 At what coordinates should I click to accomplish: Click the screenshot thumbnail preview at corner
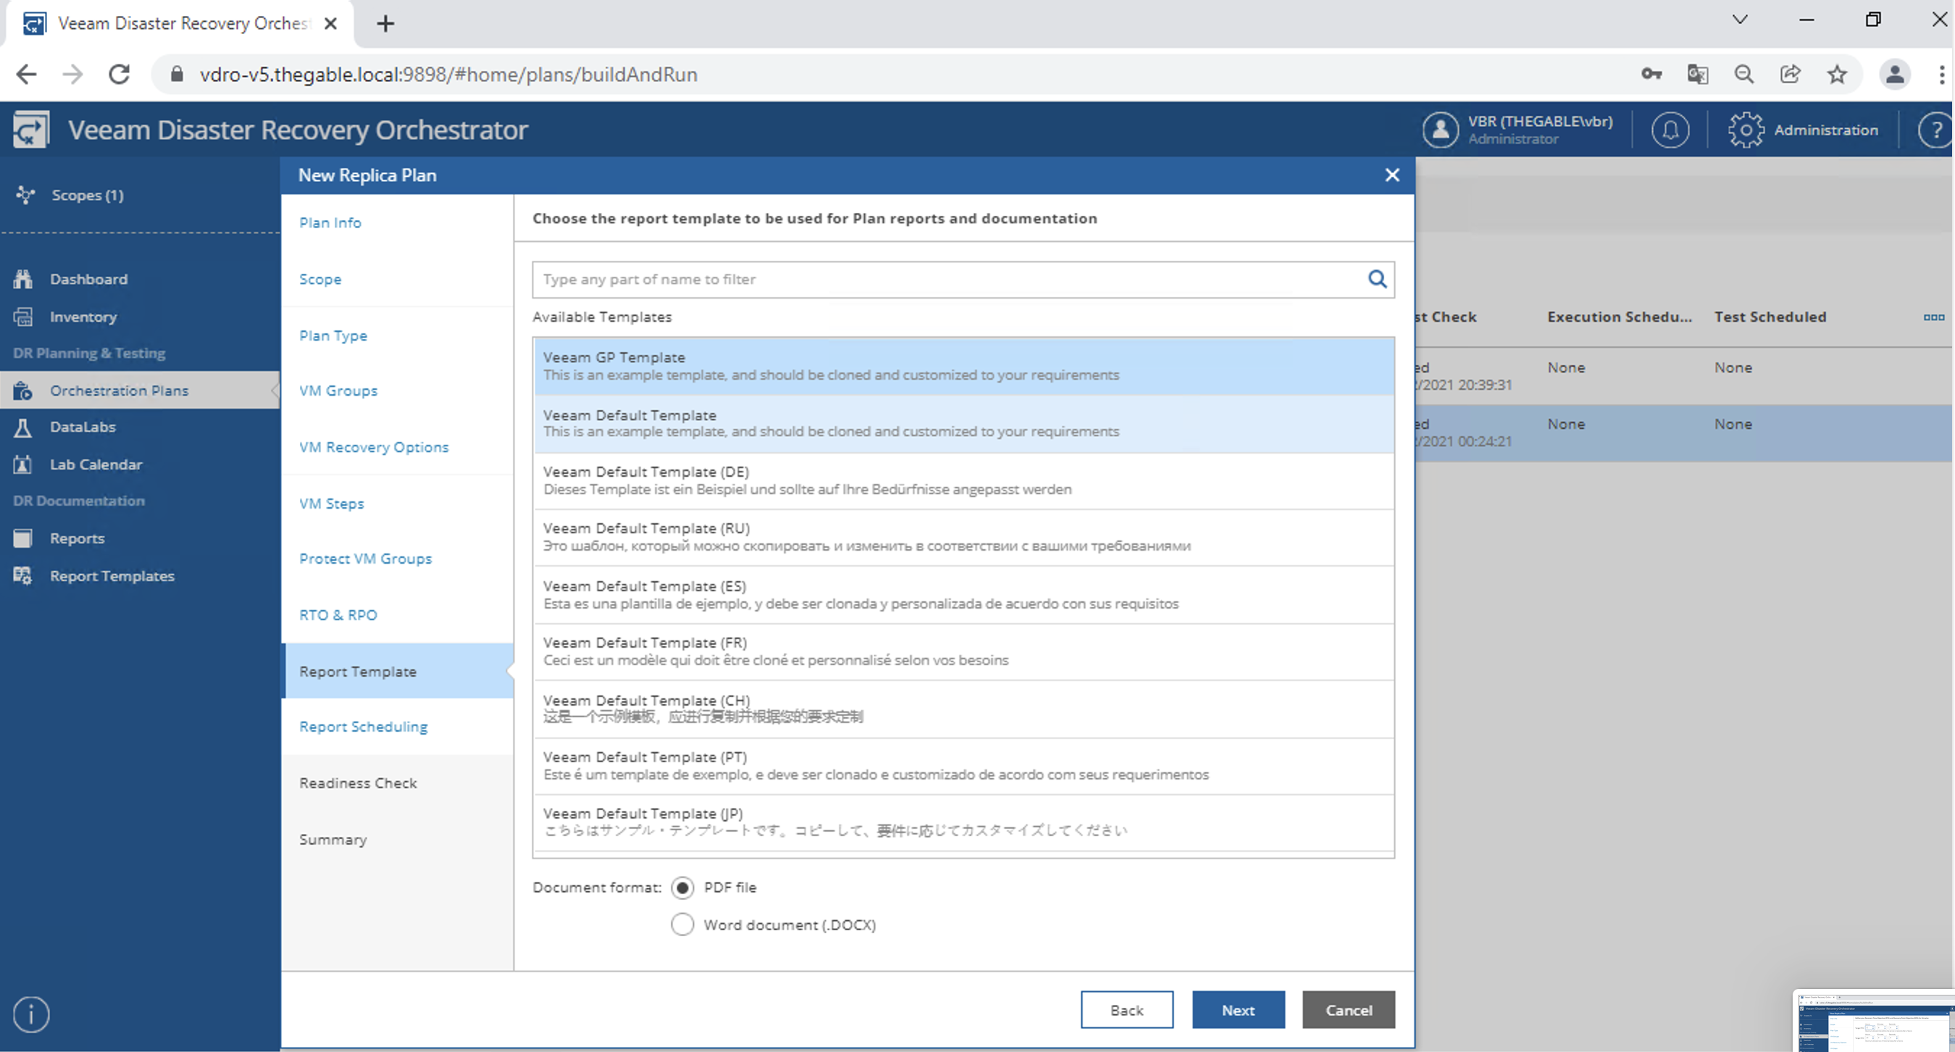click(1875, 1021)
